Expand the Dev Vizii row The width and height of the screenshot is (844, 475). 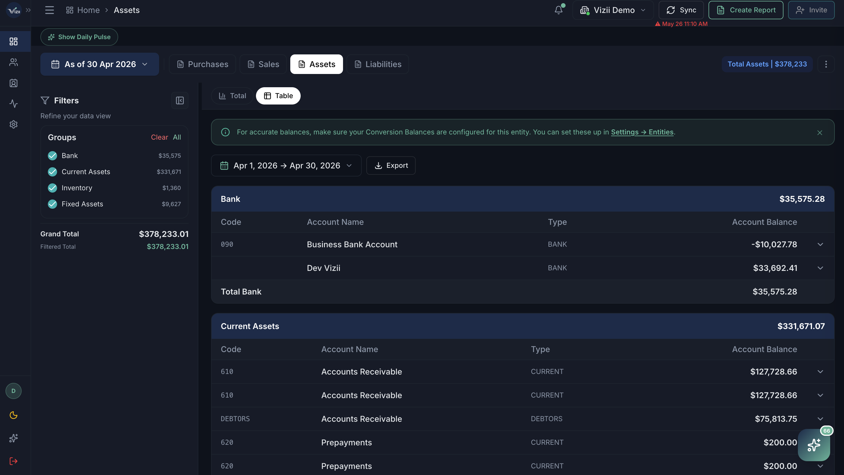point(820,268)
